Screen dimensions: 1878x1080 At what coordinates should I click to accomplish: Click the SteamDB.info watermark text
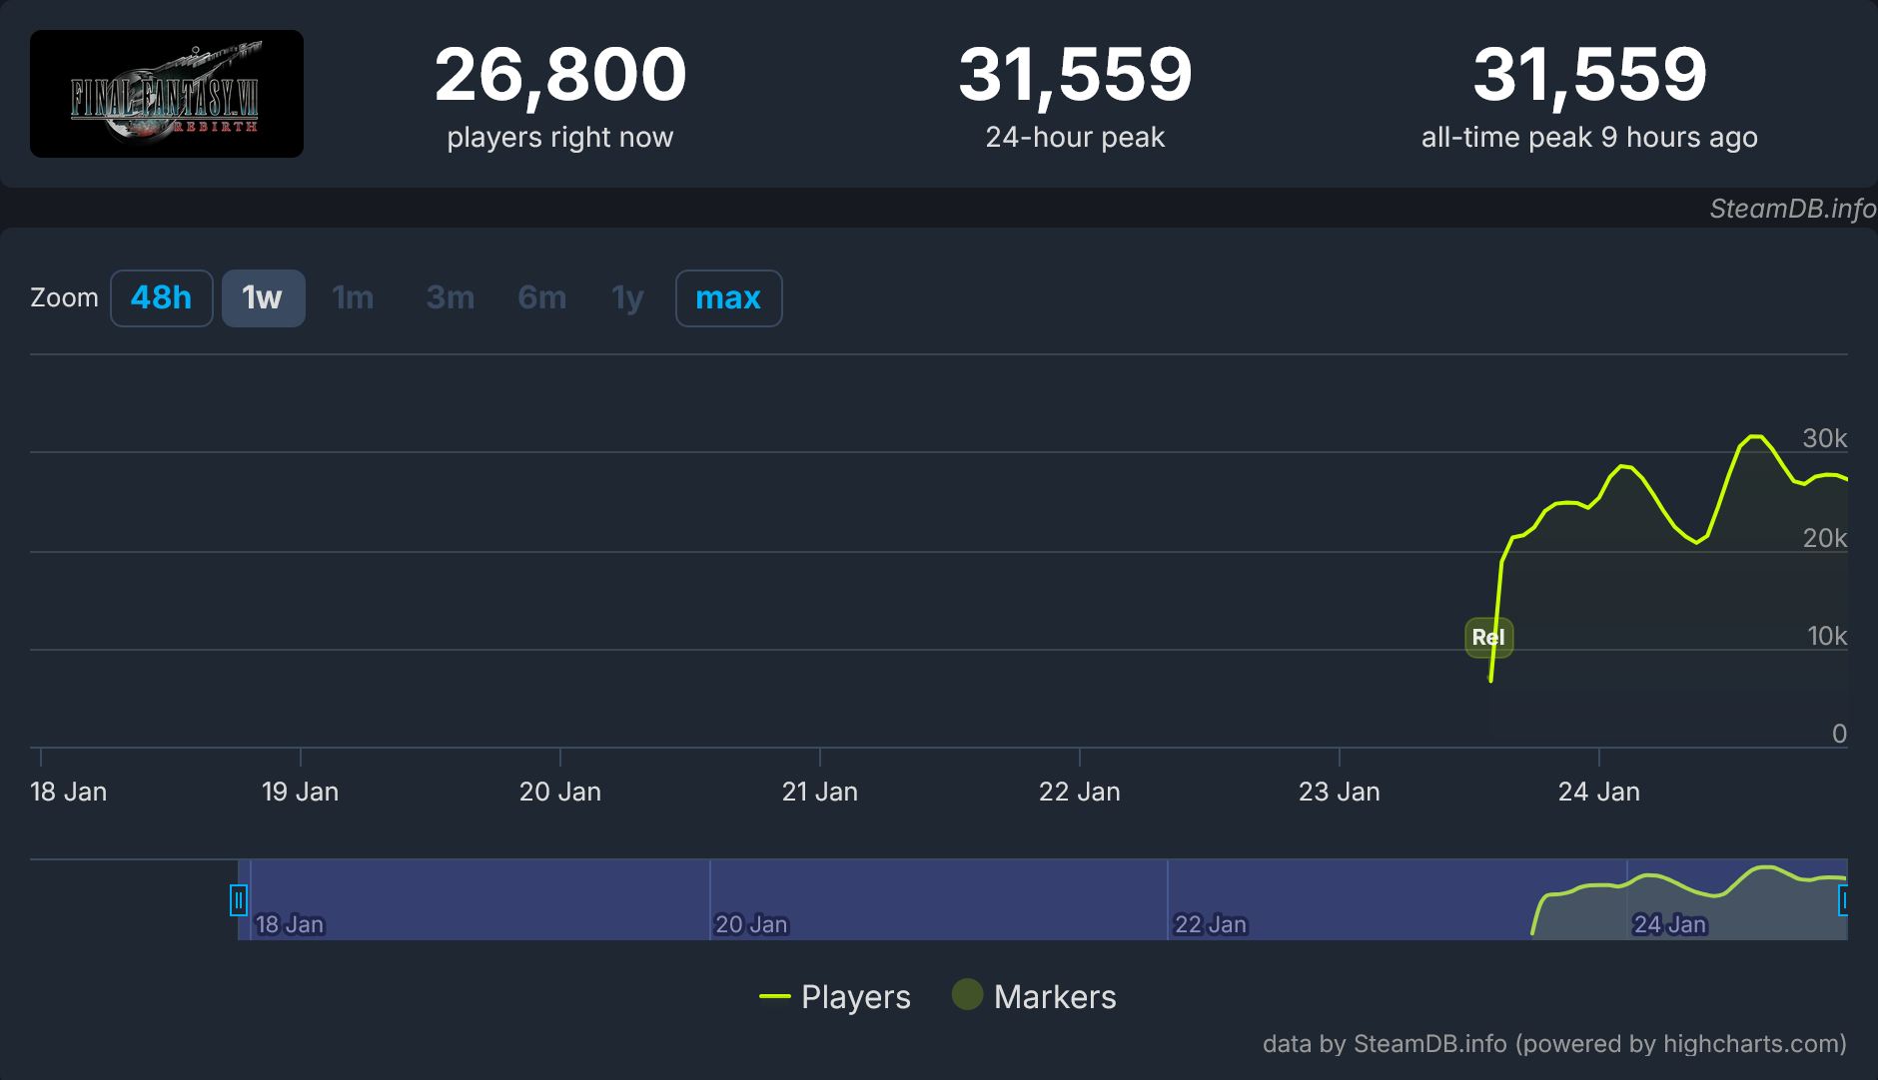(x=1792, y=208)
